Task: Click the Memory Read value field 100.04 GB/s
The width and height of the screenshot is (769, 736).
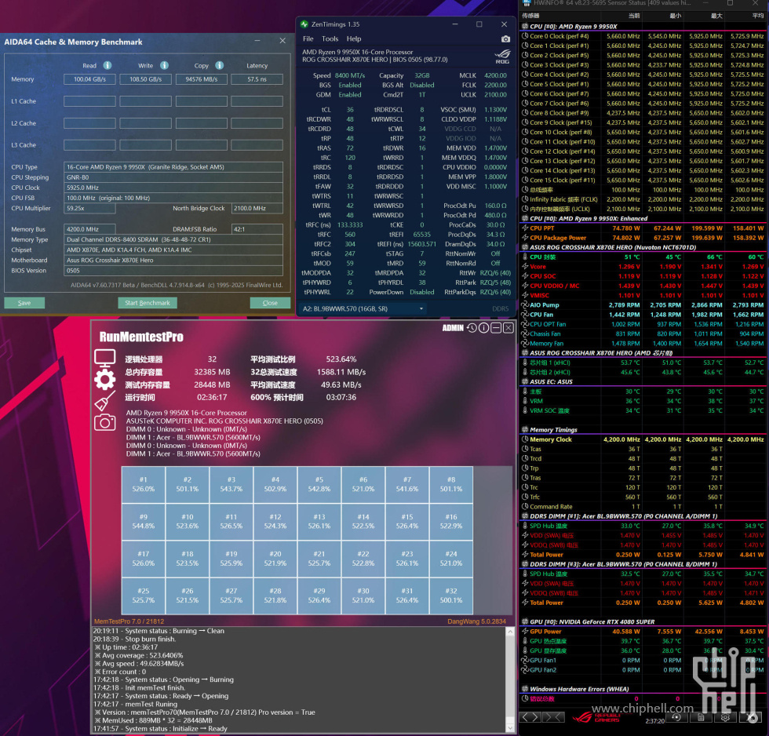Action: 89,79
